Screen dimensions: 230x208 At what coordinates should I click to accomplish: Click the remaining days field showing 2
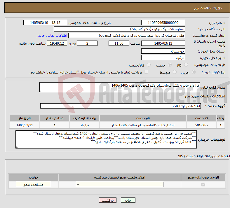87,43
